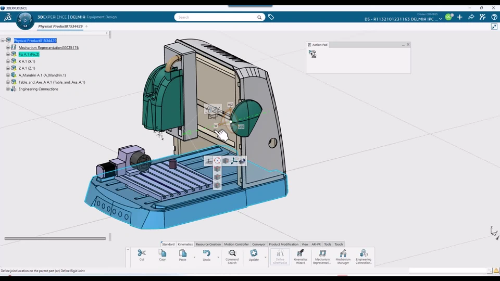
Task: Select Table_and_Axe_A A.1 in the tree
Action: pos(52,82)
